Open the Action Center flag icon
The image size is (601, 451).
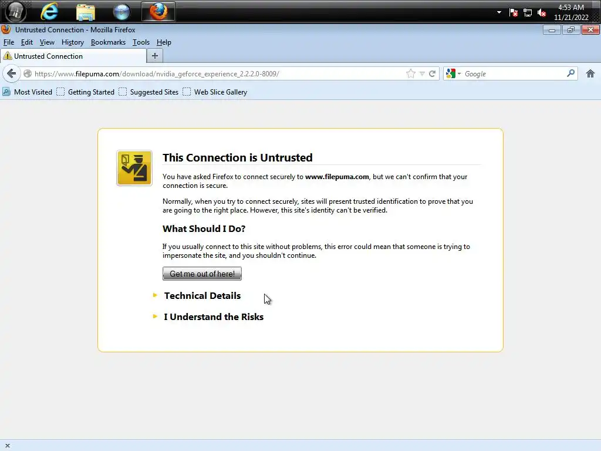click(x=514, y=13)
